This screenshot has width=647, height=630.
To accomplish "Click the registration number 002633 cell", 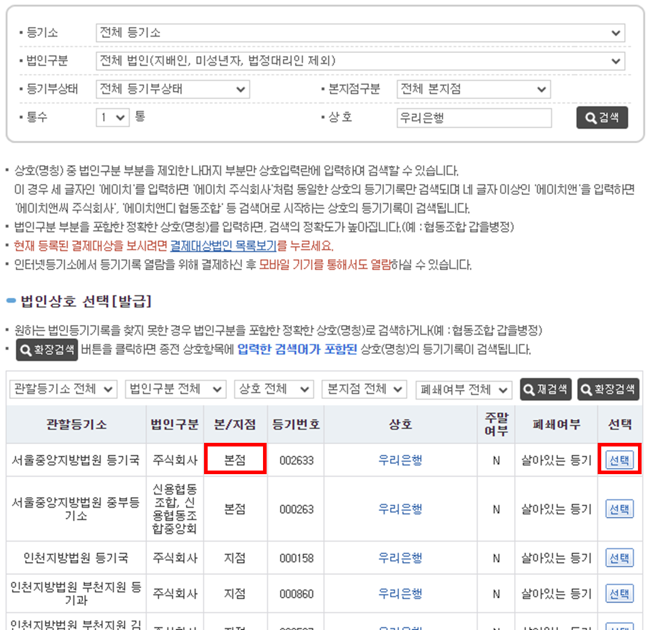I will (296, 460).
